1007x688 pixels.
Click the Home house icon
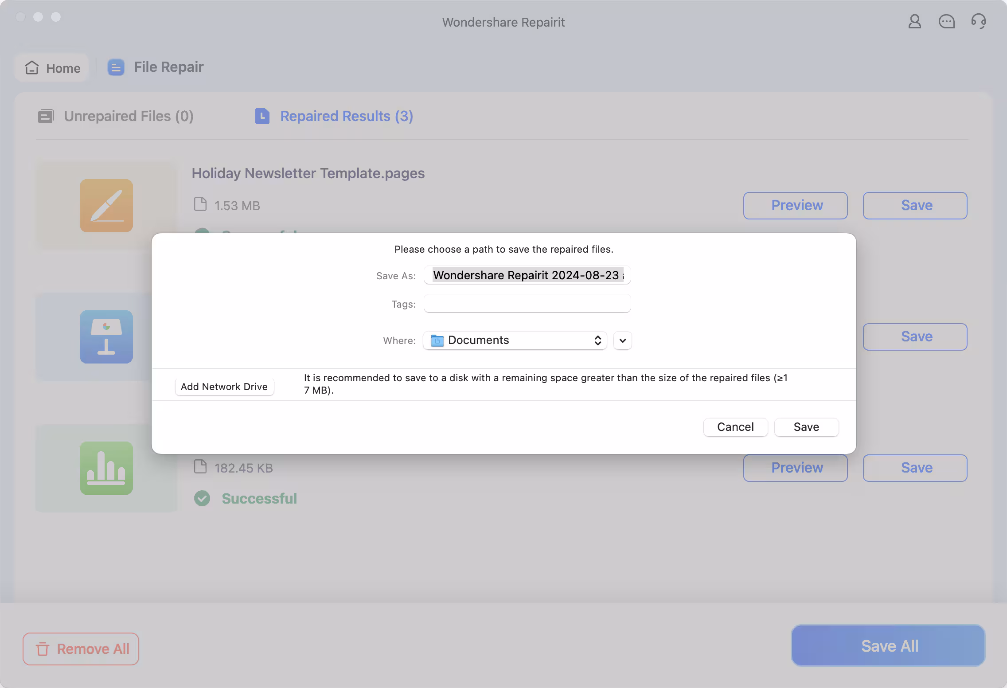(x=32, y=67)
